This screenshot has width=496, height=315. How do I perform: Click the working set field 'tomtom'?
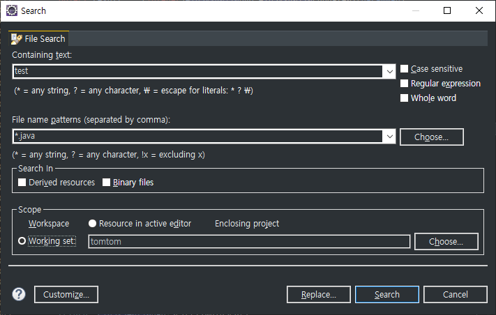pyautogui.click(x=249, y=242)
